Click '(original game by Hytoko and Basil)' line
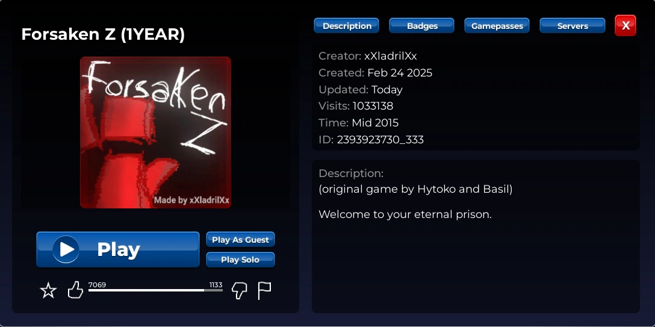655x327 pixels. (415, 189)
